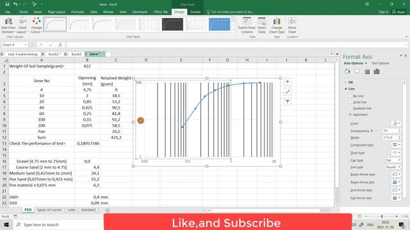Adjust the Transparency slider
410x230 pixels.
[x=372, y=130]
